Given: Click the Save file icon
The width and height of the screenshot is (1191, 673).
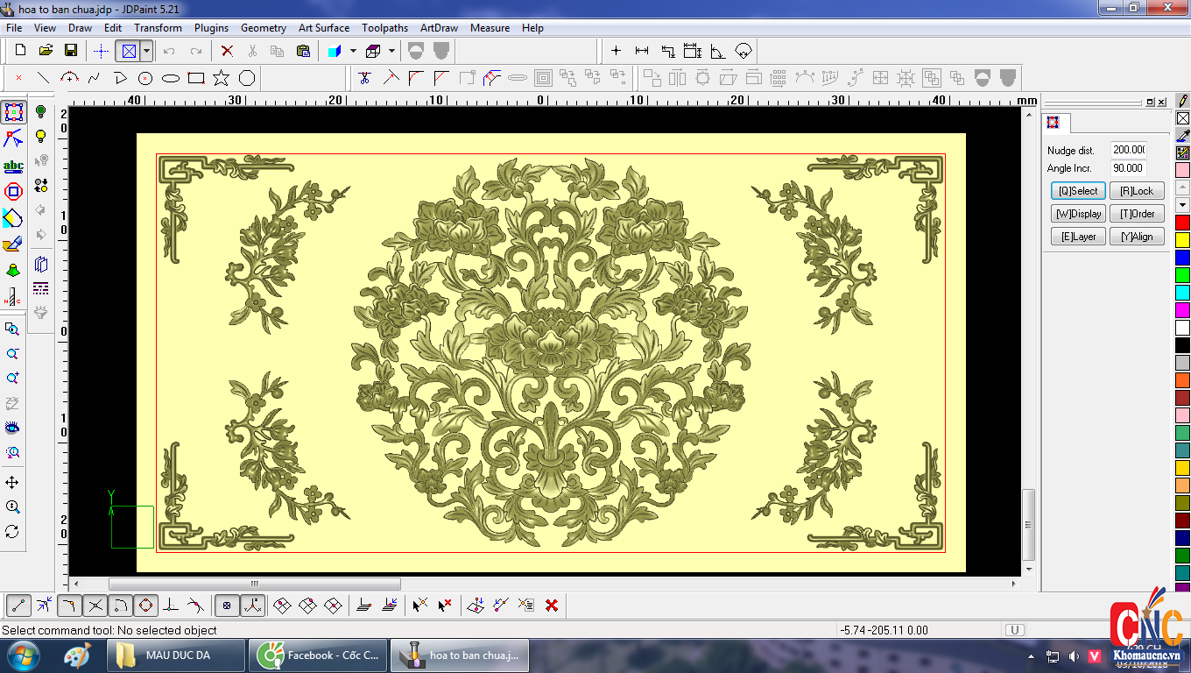Looking at the screenshot, I should [71, 51].
